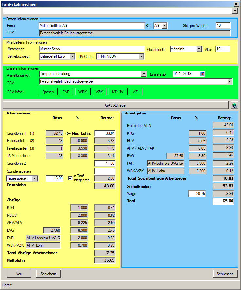Edit the Marge percentage field
Viewport: 241px width, 290px height.
tap(197, 194)
